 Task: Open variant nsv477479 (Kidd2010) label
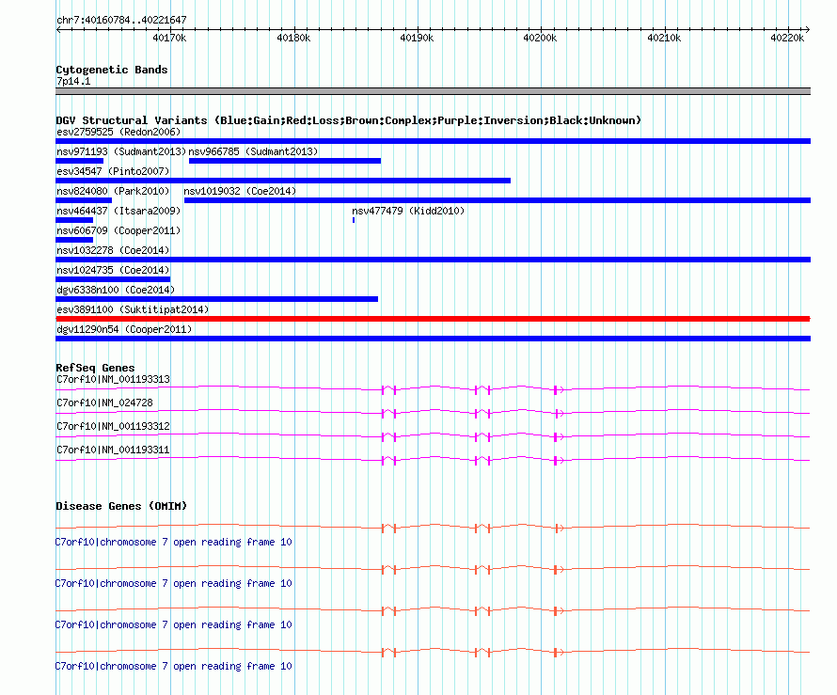click(408, 211)
